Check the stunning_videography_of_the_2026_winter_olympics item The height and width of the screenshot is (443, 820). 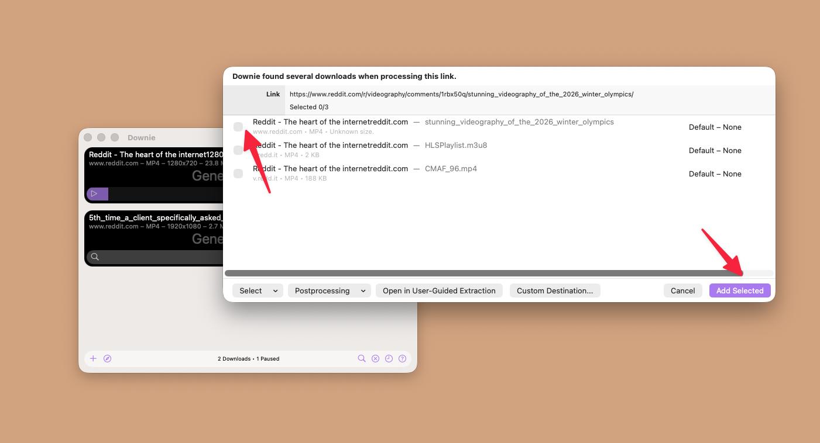[238, 126]
